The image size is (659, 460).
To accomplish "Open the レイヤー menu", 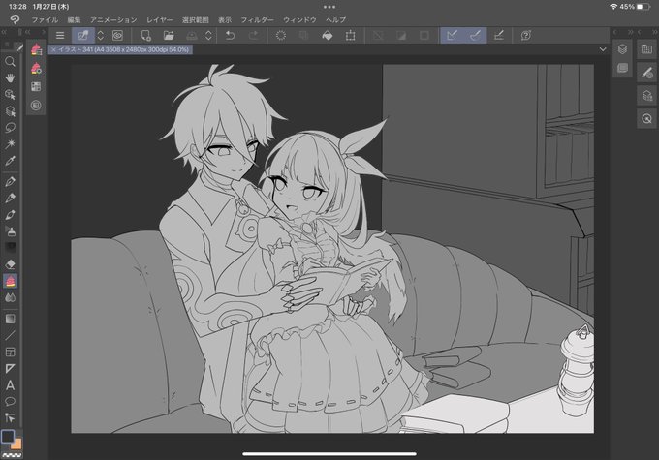I will 160,19.
